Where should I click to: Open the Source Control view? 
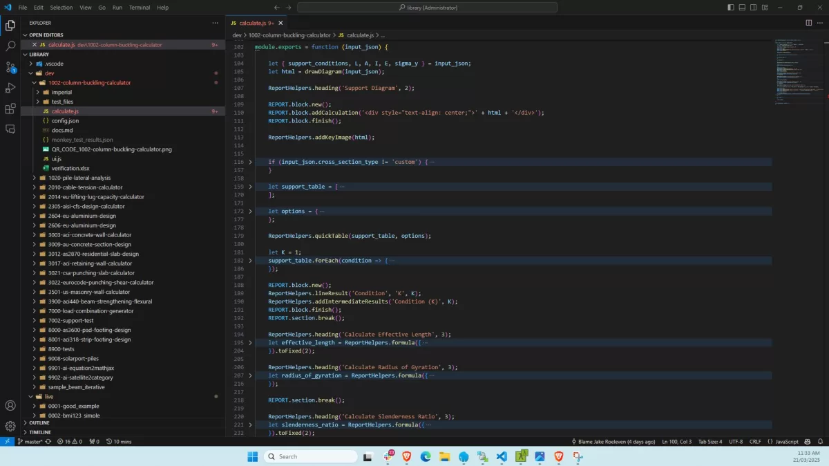pos(10,67)
